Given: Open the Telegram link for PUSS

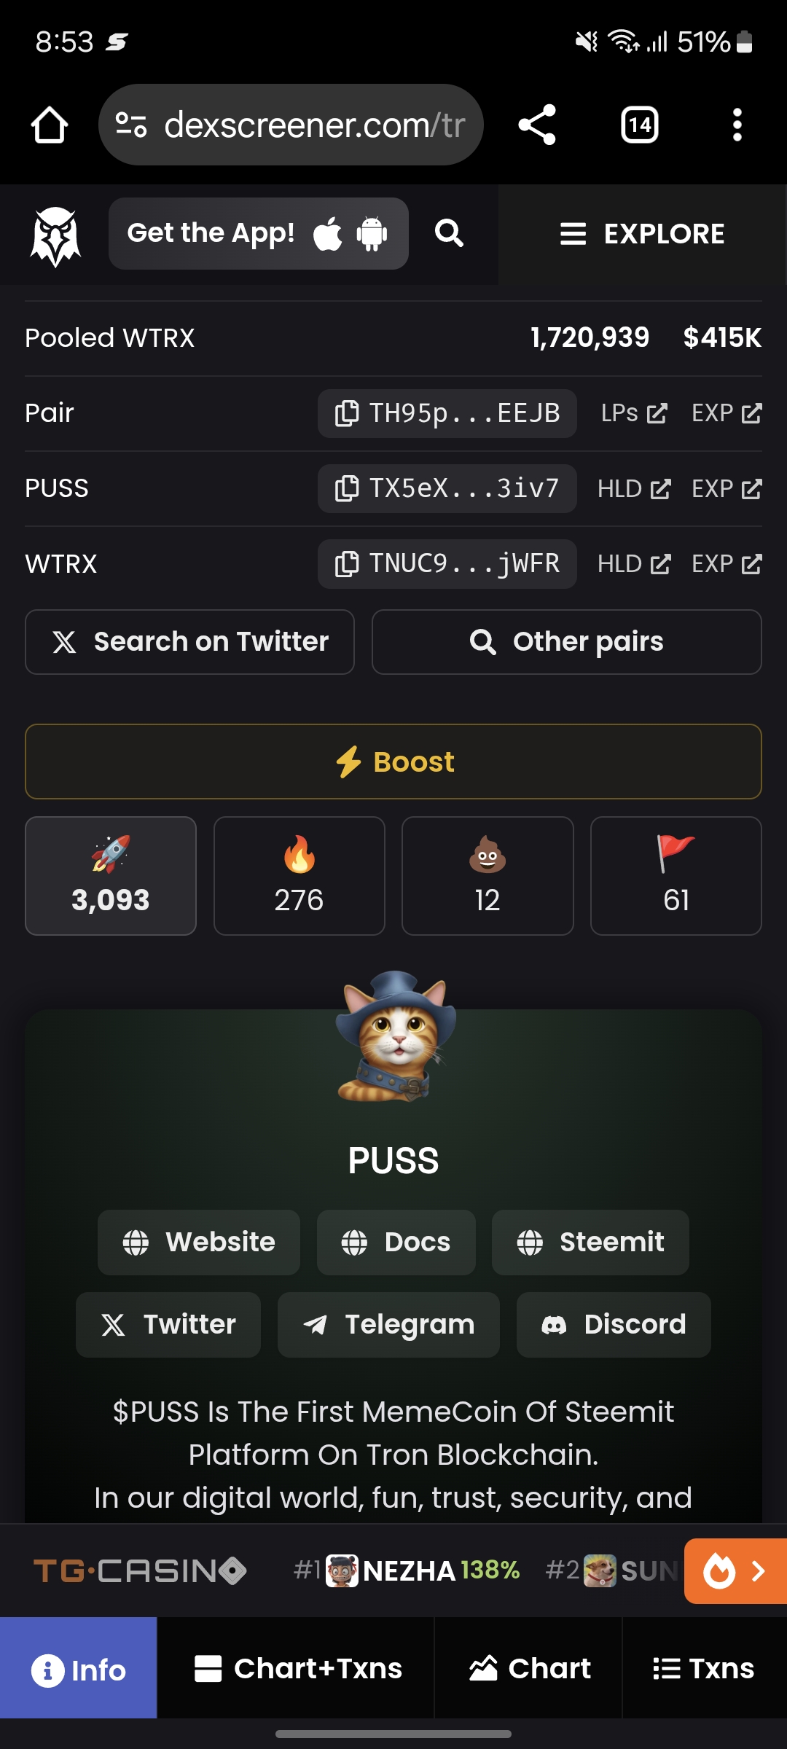Looking at the screenshot, I should (388, 1325).
